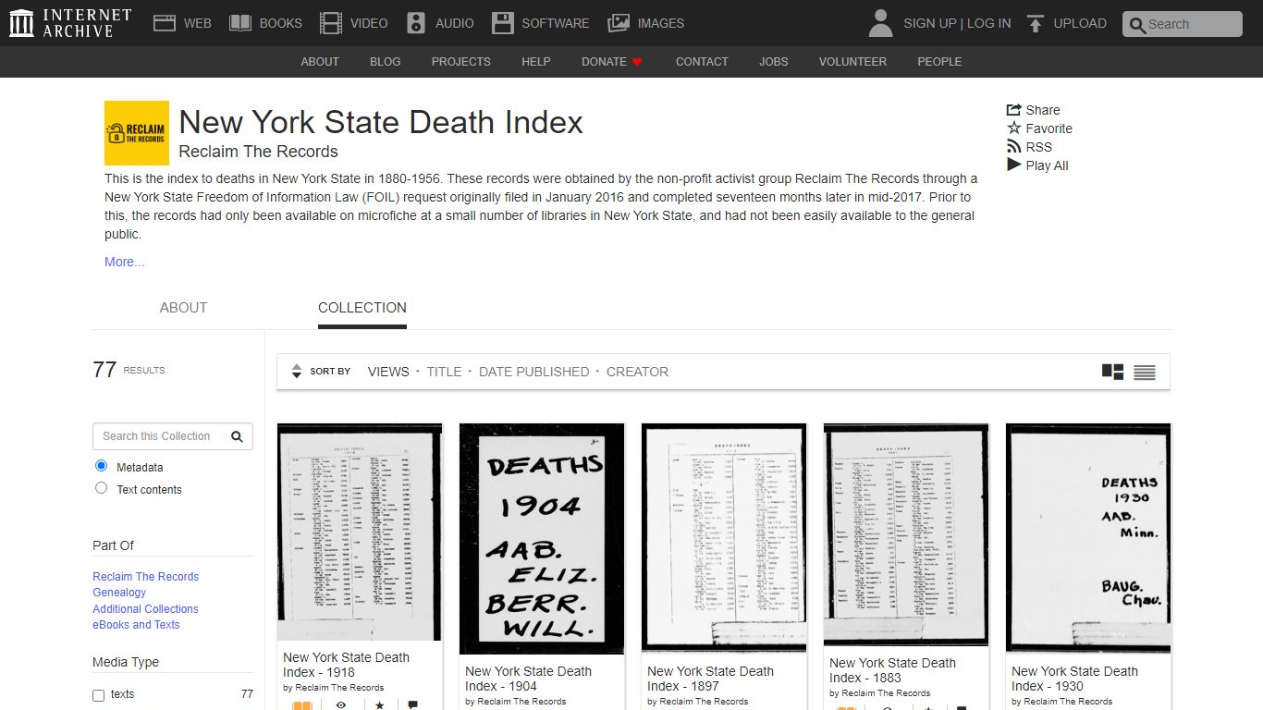Open the PEOPLE navigation link

click(939, 62)
